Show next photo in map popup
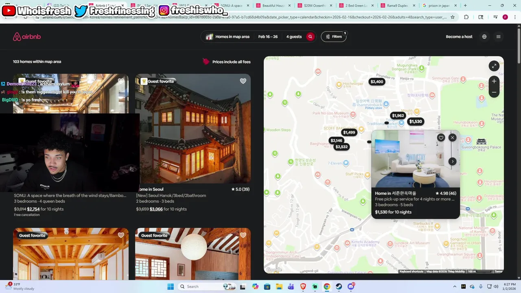 [x=452, y=162]
